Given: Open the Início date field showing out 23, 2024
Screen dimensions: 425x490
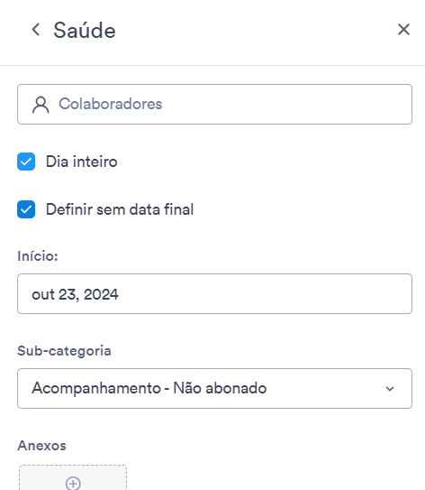Looking at the screenshot, I should point(214,294).
